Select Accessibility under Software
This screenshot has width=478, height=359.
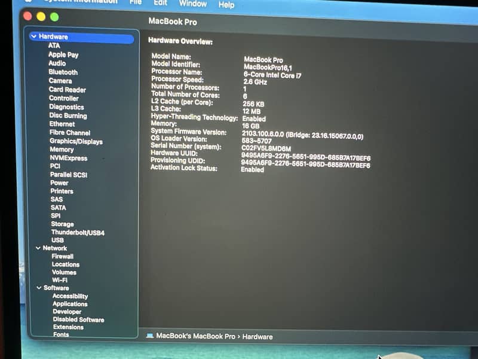click(x=70, y=296)
